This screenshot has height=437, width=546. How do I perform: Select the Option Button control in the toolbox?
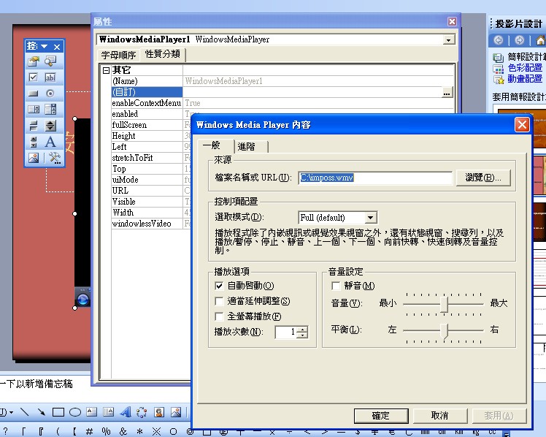coord(50,93)
